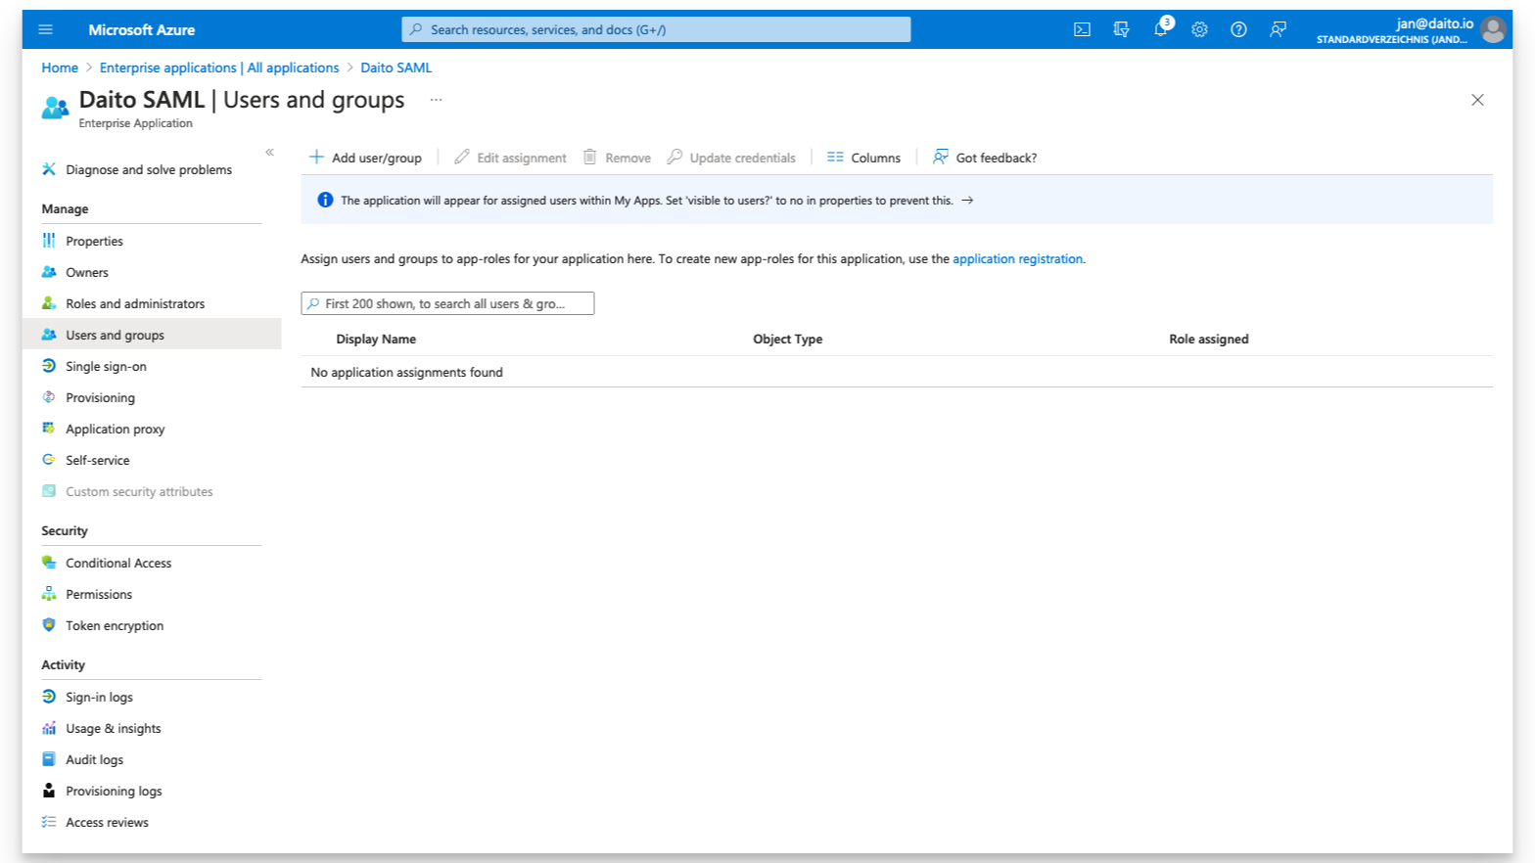Collapse the left sidebar menu
This screenshot has width=1535, height=863.
point(269,152)
